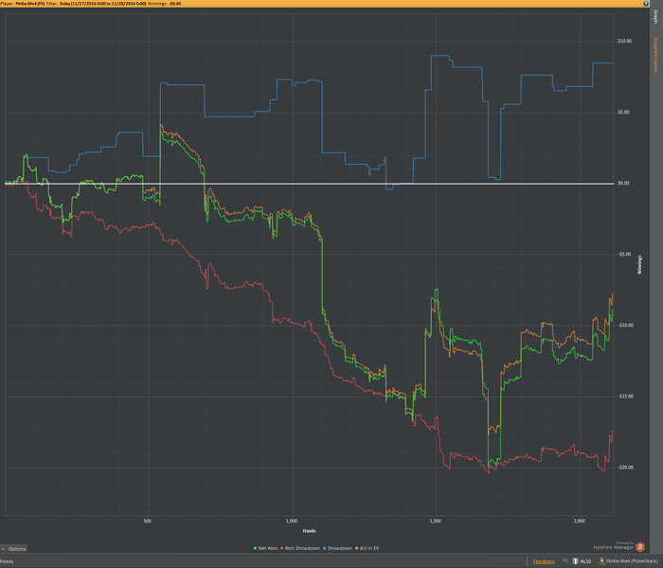Click the Ready status text
This screenshot has height=568, width=663.
pos(7,561)
